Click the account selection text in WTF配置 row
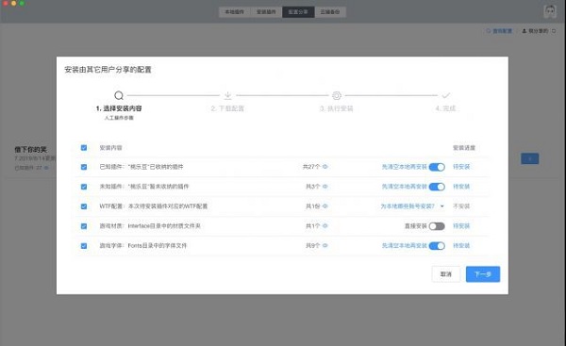 click(x=408, y=206)
